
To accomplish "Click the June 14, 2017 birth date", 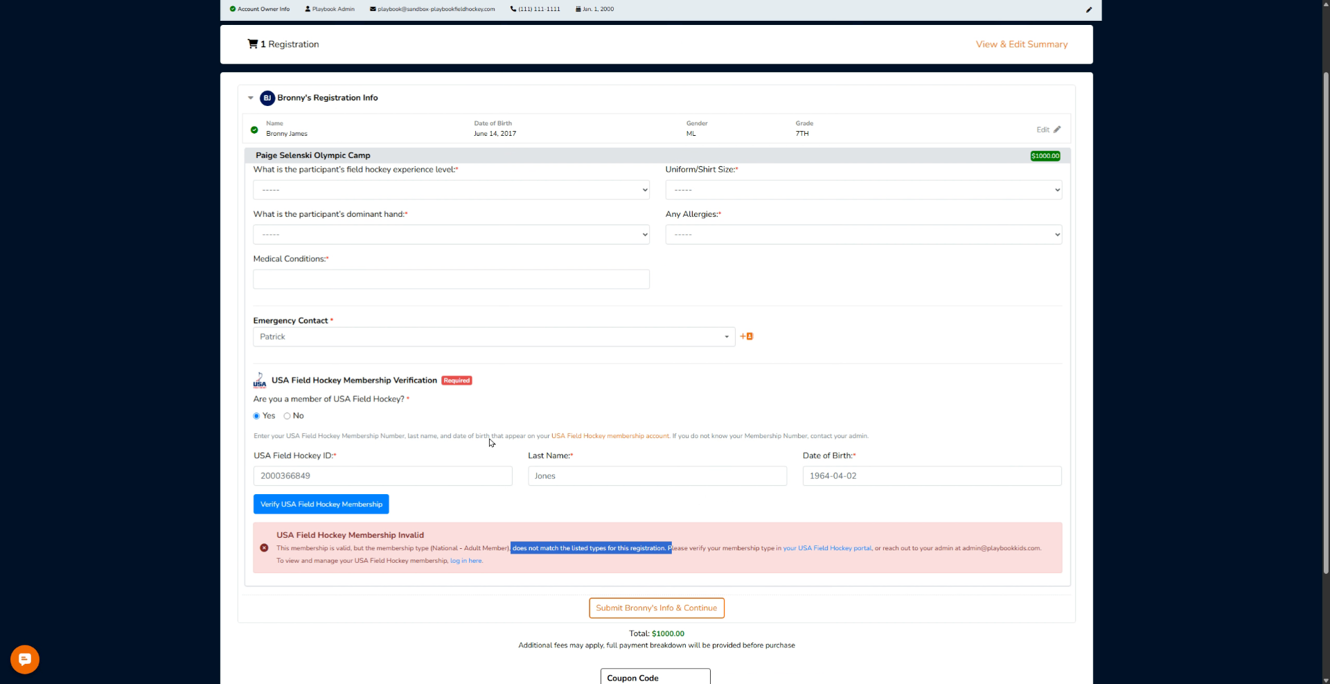I will click(495, 134).
